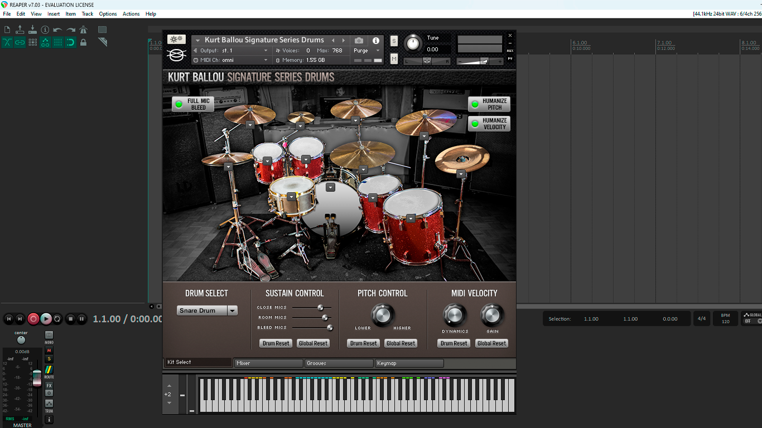
Task: Click the master TRIM envelope icon
Action: click(49, 403)
